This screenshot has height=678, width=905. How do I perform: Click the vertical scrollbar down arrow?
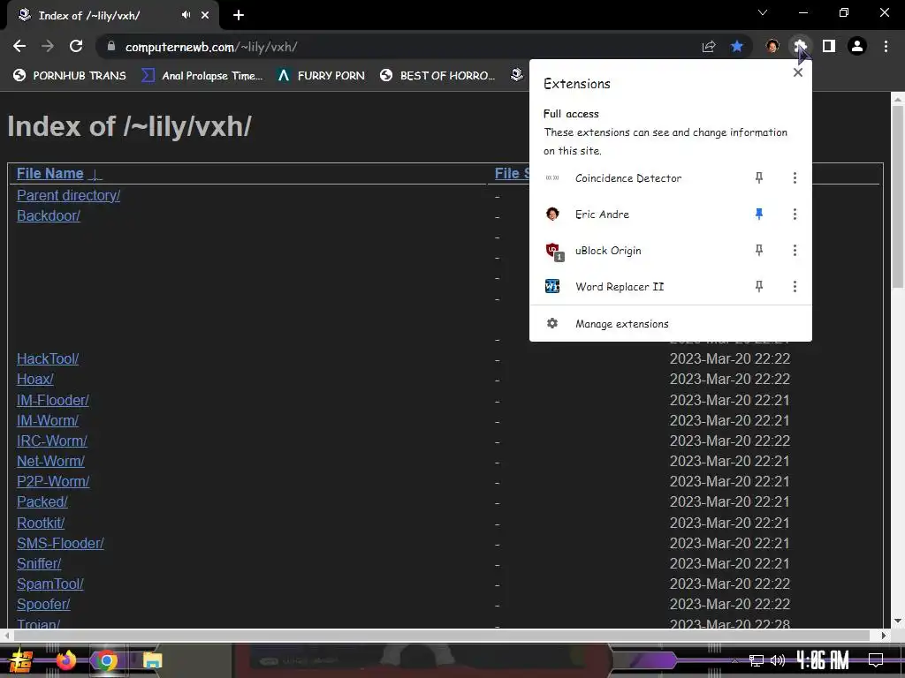[898, 621]
